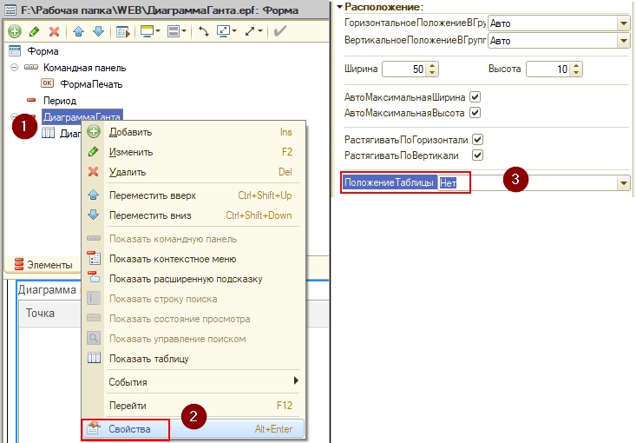This screenshot has width=636, height=443.
Task: Click the red Delete toolbar icon
Action: coord(54,31)
